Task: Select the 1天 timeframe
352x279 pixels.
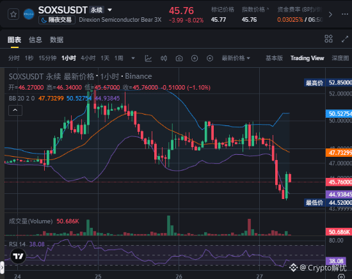Action: [x=105, y=58]
